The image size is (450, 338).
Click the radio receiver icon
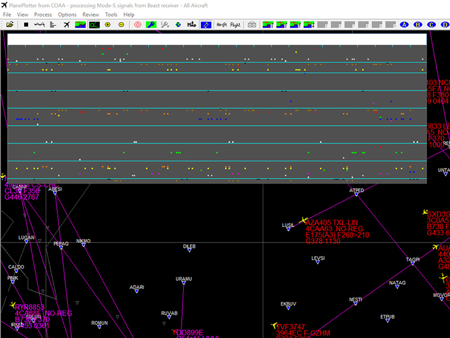pyautogui.click(x=251, y=25)
